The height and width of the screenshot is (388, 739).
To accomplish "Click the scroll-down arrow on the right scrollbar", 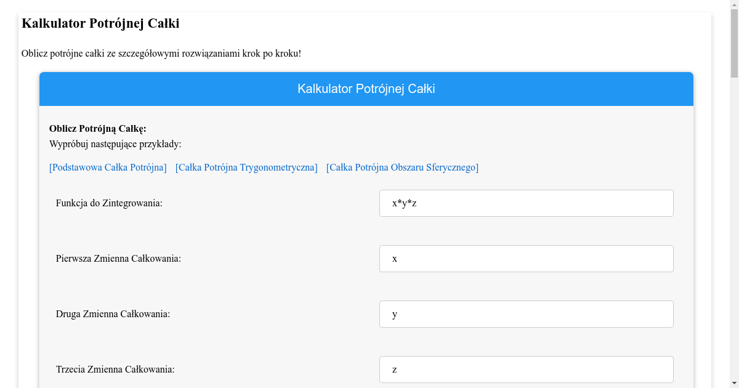I will click(733, 382).
